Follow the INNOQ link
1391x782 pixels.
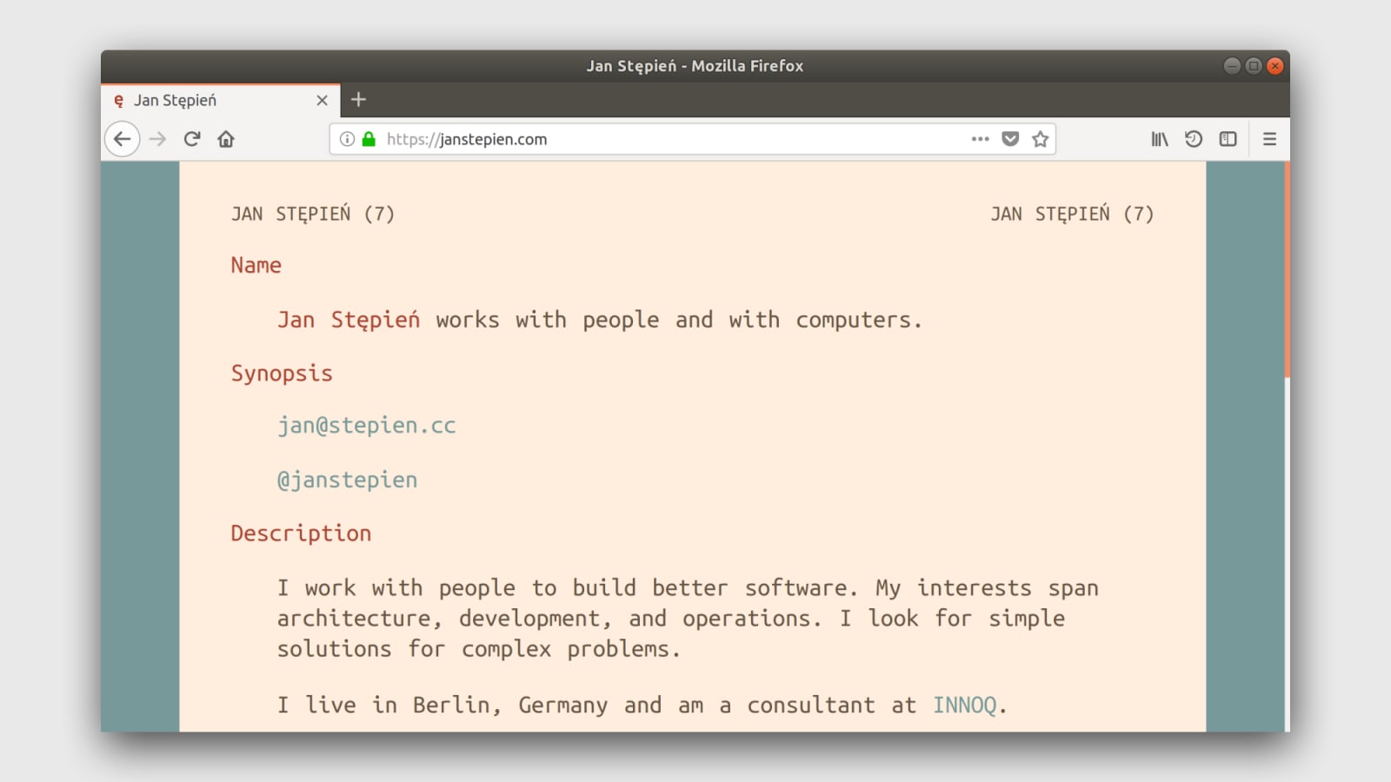click(965, 705)
